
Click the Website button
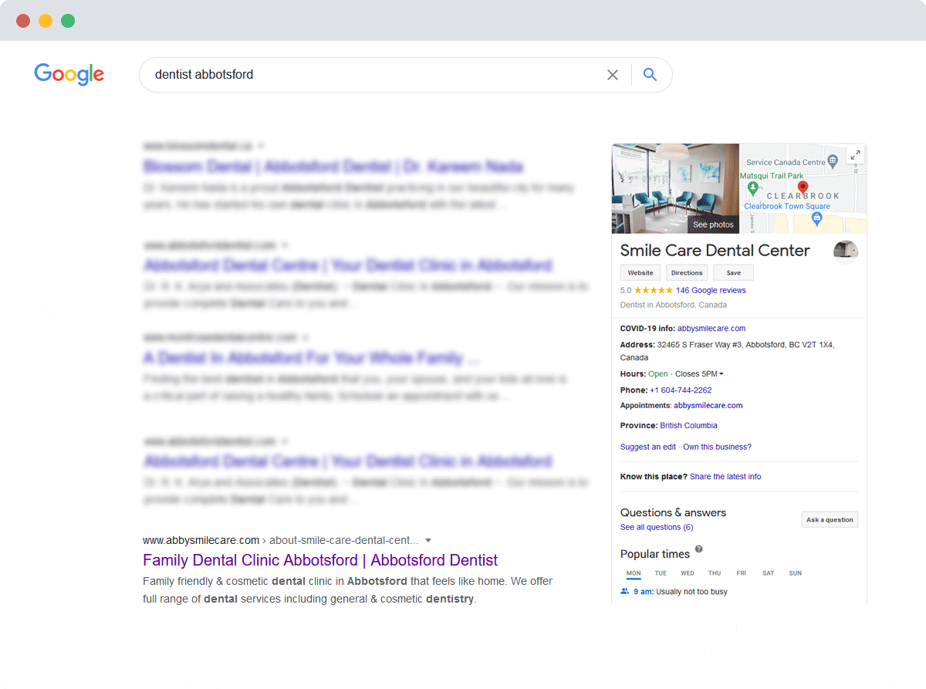(x=640, y=272)
